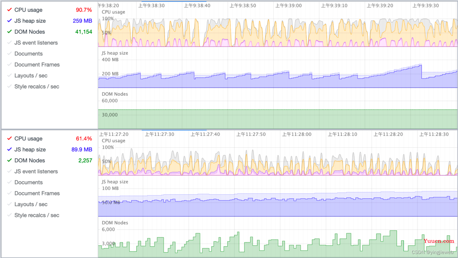Image resolution: width=458 pixels, height=258 pixels.
Task: Click the 41,154 DOM Nodes value
Action: pos(84,32)
